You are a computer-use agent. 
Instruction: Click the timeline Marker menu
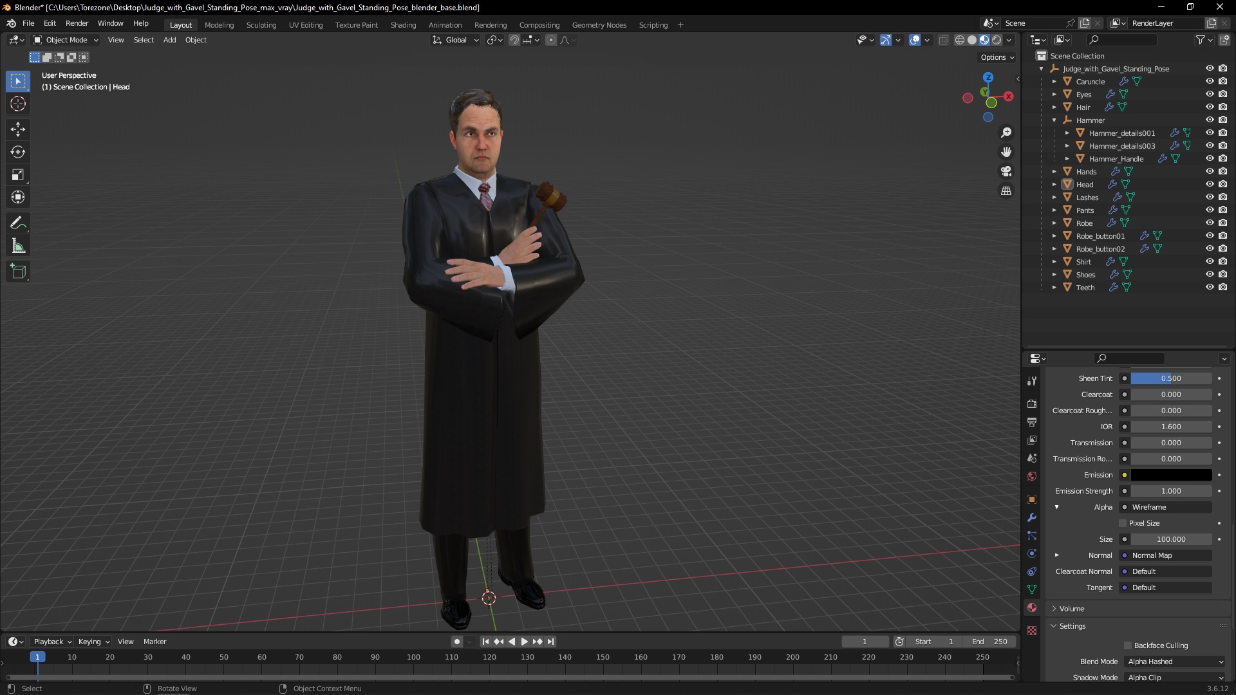[x=154, y=642]
